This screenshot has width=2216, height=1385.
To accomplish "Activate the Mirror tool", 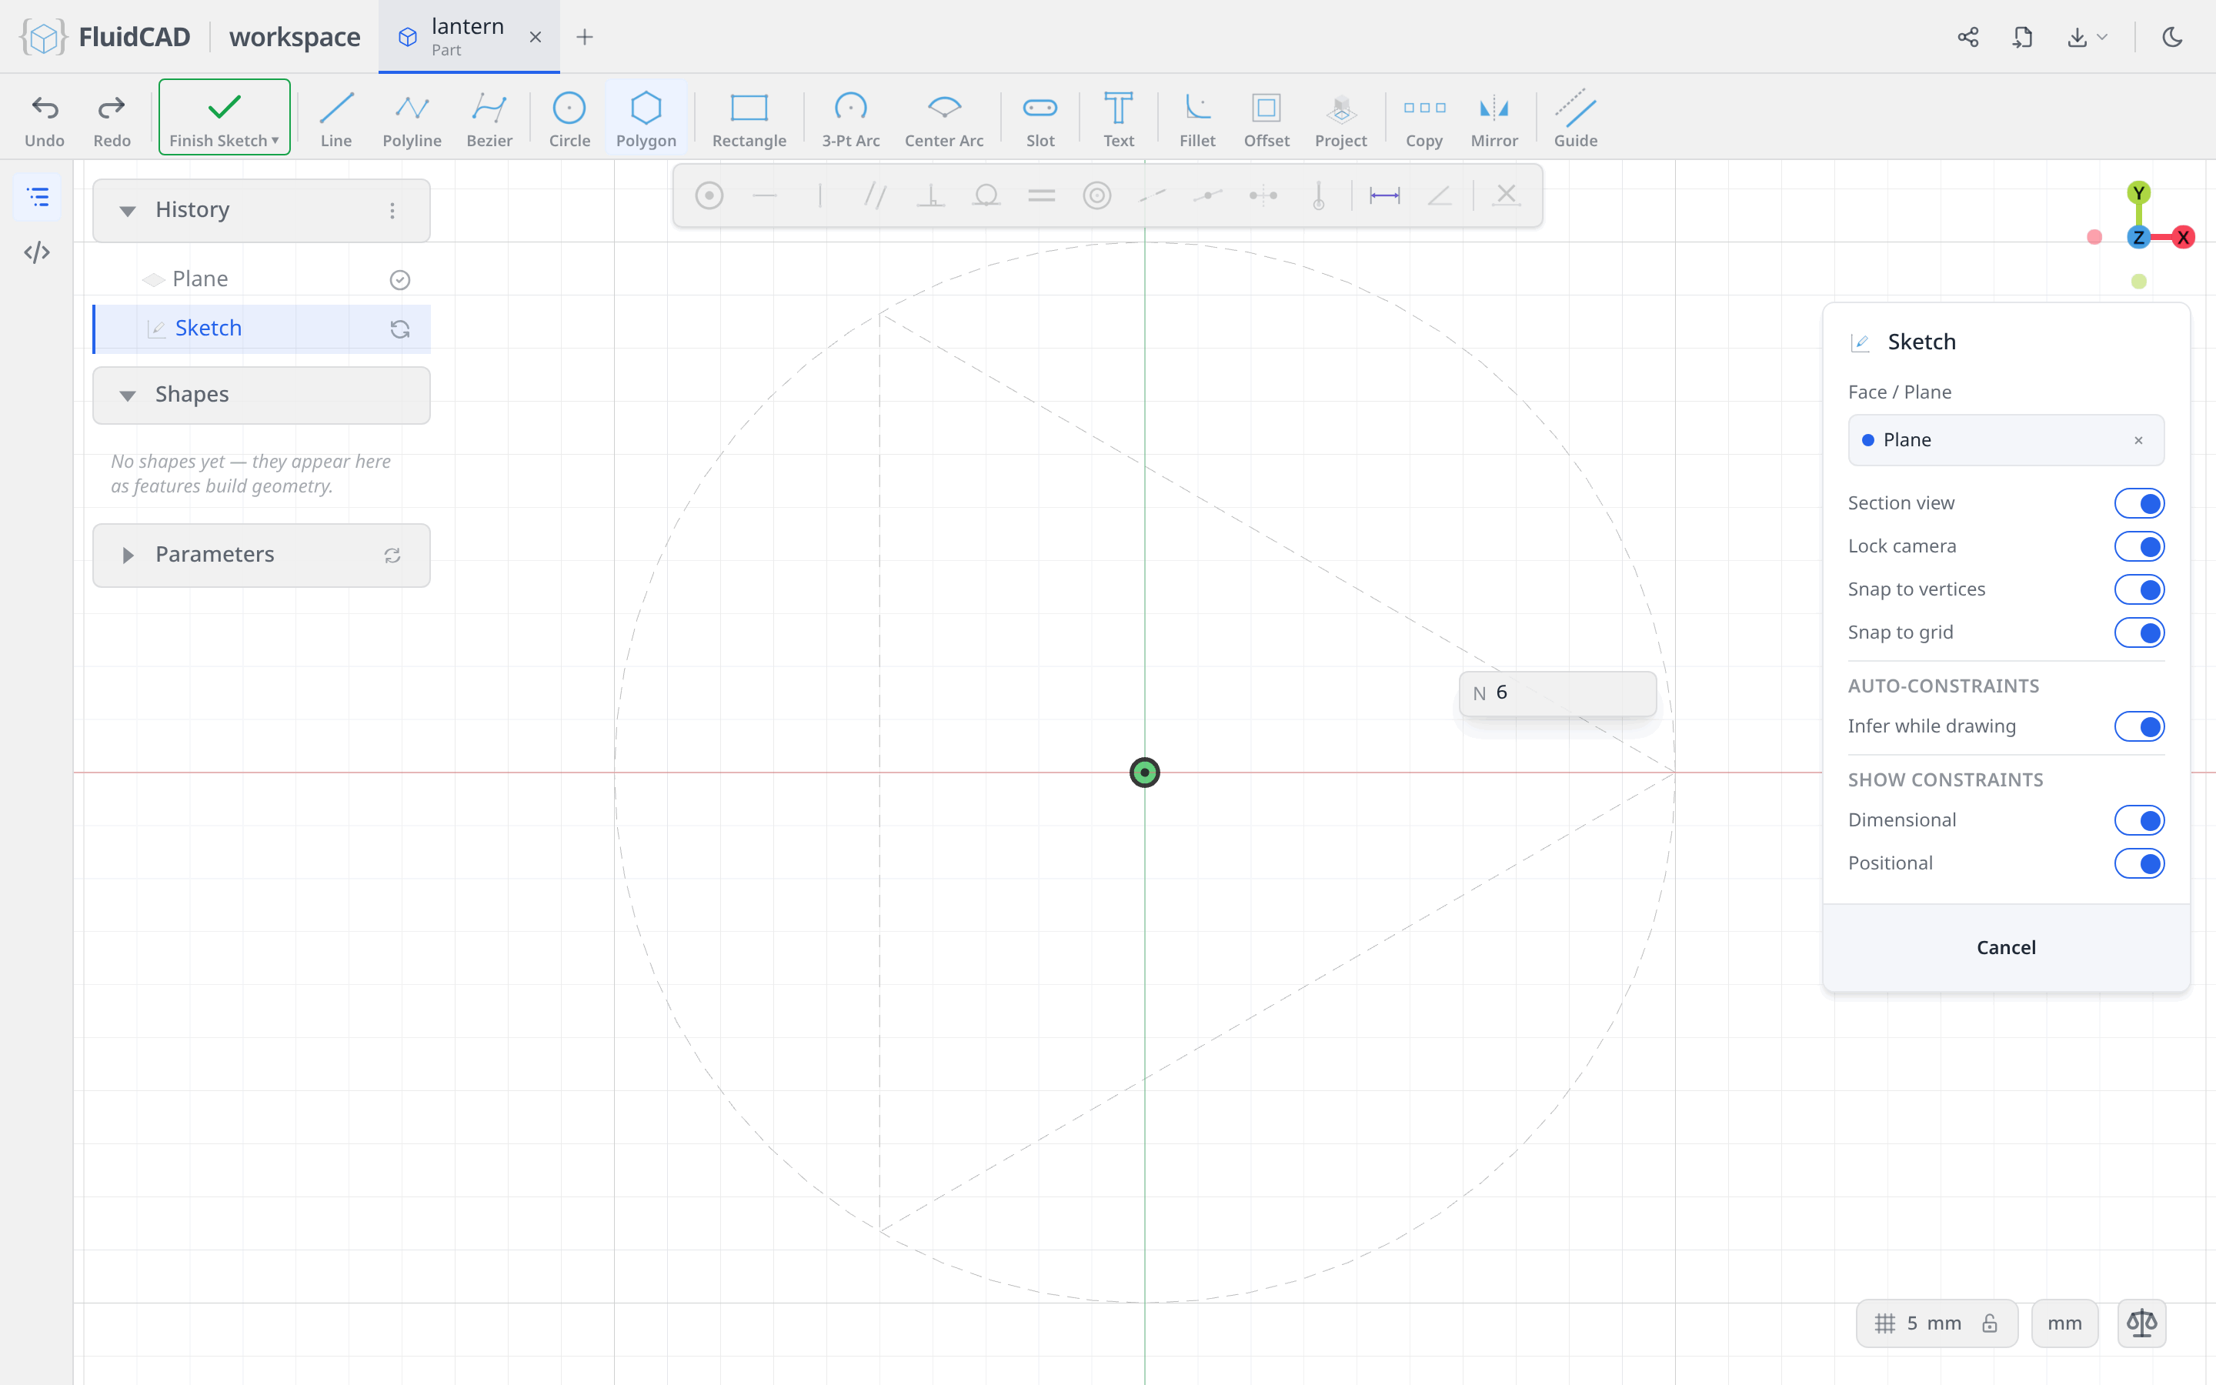I will pos(1494,119).
